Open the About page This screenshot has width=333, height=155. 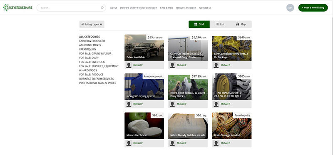113,8
